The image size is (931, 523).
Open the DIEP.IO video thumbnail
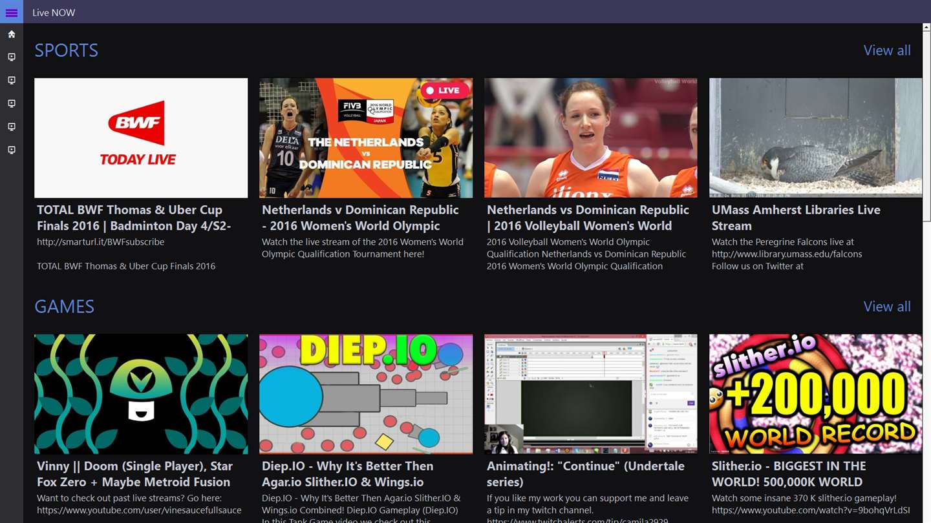click(x=366, y=394)
